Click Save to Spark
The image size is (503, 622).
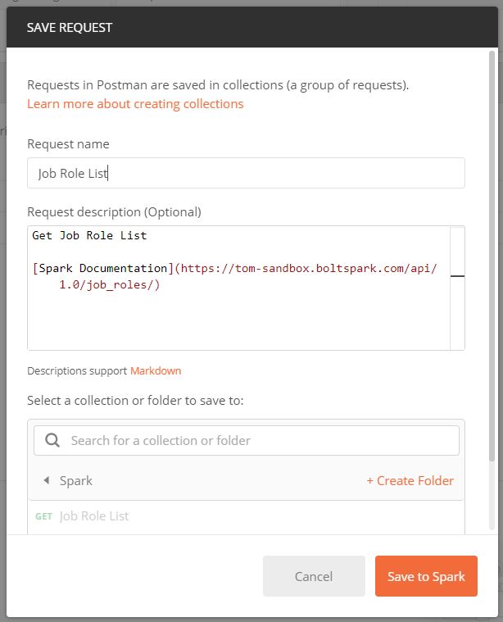pyautogui.click(x=426, y=576)
